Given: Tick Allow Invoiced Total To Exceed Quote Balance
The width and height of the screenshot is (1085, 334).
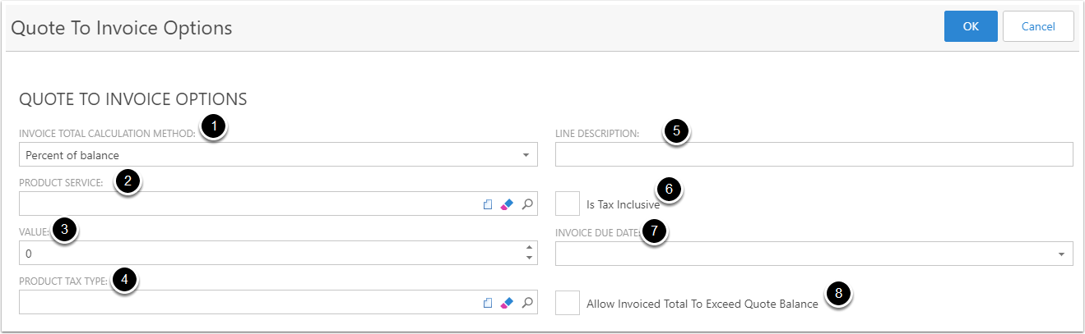Looking at the screenshot, I should (x=568, y=303).
